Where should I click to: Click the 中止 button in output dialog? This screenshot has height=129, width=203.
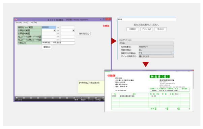(161, 29)
